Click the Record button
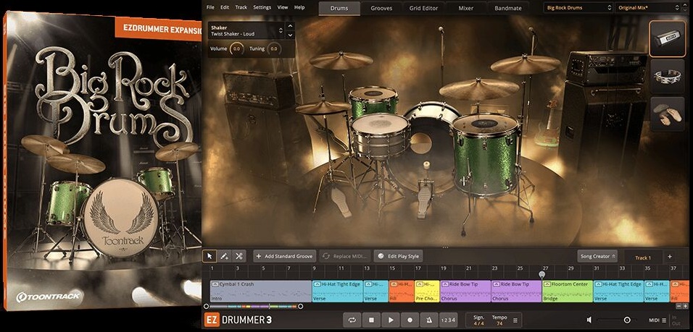The height and width of the screenshot is (332, 693). coord(410,320)
